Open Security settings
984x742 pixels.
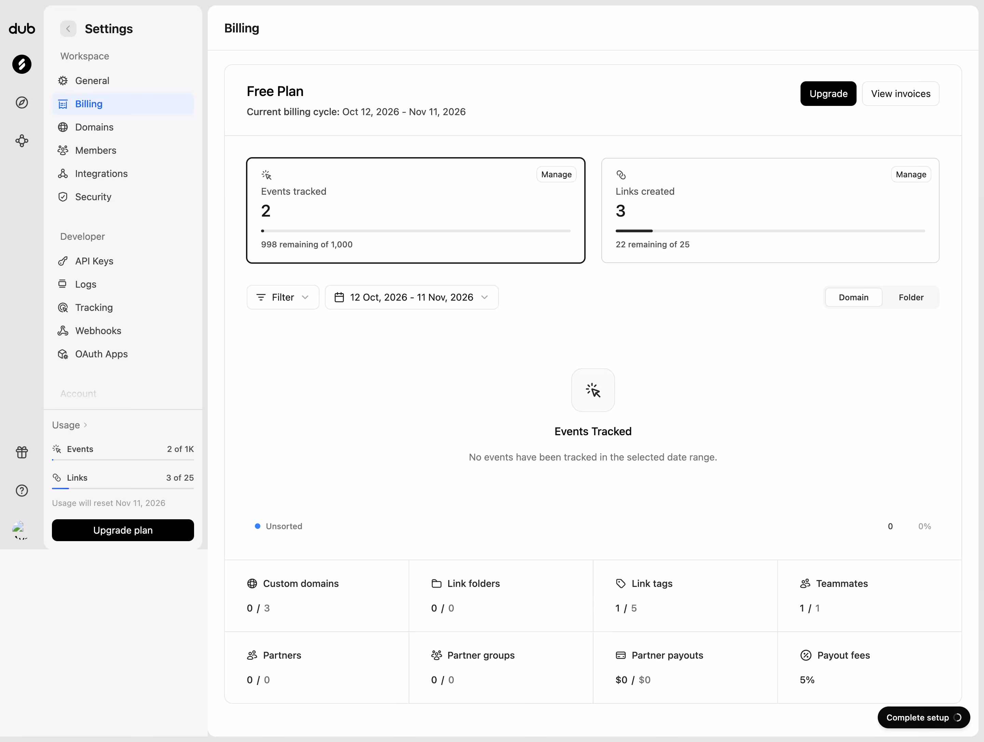tap(123, 197)
